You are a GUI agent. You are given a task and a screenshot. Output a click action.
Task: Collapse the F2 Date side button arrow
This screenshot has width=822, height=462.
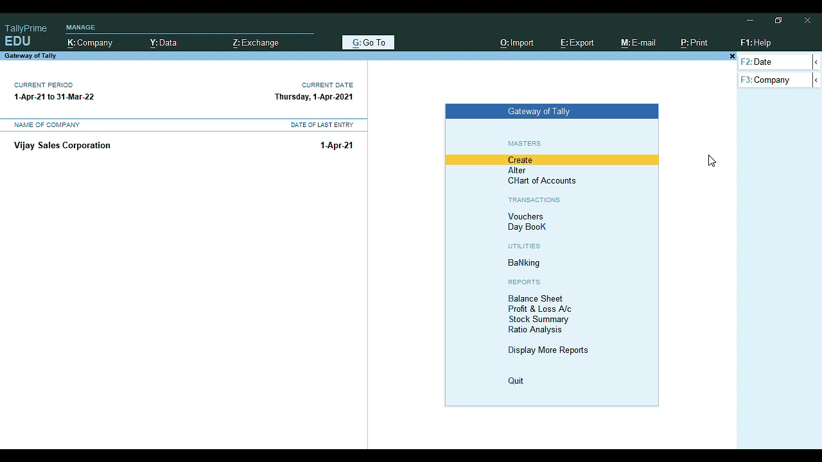point(816,62)
